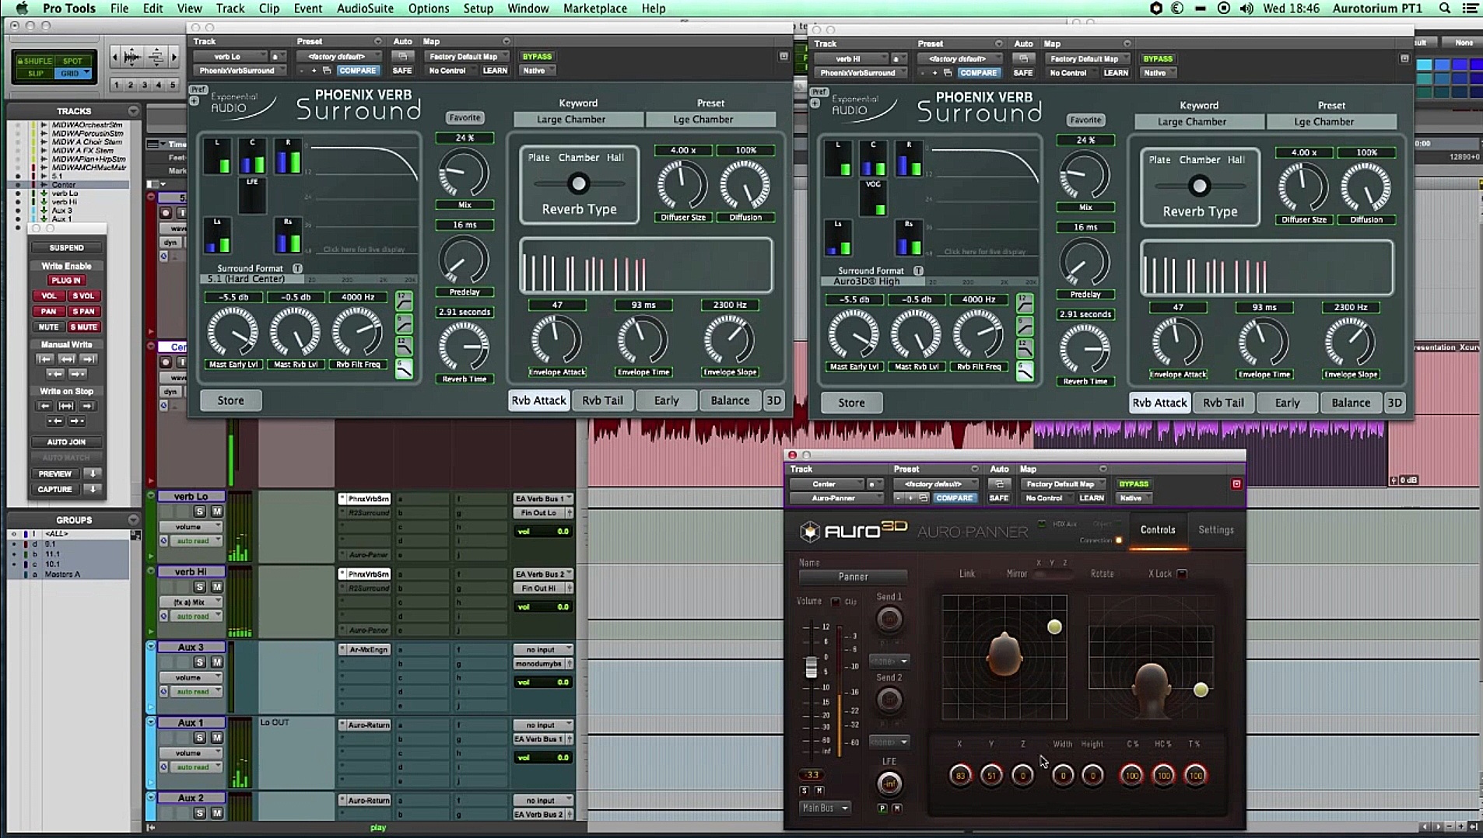Click the Auro 3D cube logo
The height and width of the screenshot is (838, 1483).
(x=810, y=531)
